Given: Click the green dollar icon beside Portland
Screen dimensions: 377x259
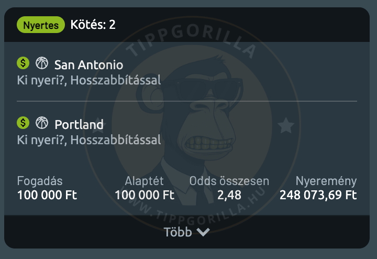Looking at the screenshot, I should (x=23, y=123).
